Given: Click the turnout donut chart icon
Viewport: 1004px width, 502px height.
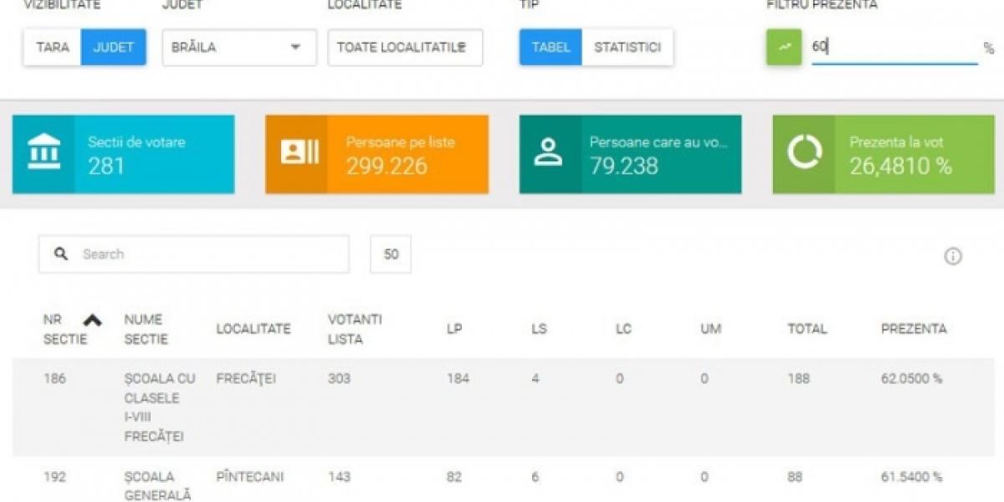Looking at the screenshot, I should (x=804, y=153).
